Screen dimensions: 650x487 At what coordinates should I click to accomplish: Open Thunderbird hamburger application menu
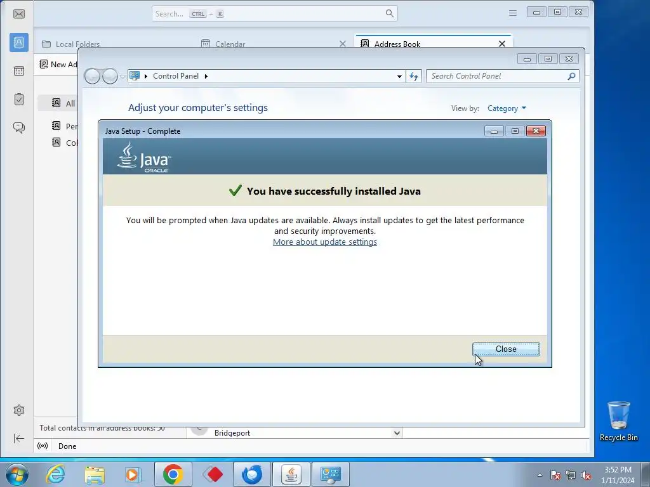pos(513,13)
